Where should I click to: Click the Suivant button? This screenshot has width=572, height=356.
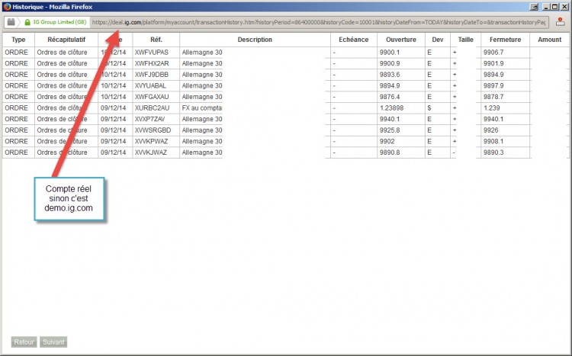pyautogui.click(x=53, y=342)
